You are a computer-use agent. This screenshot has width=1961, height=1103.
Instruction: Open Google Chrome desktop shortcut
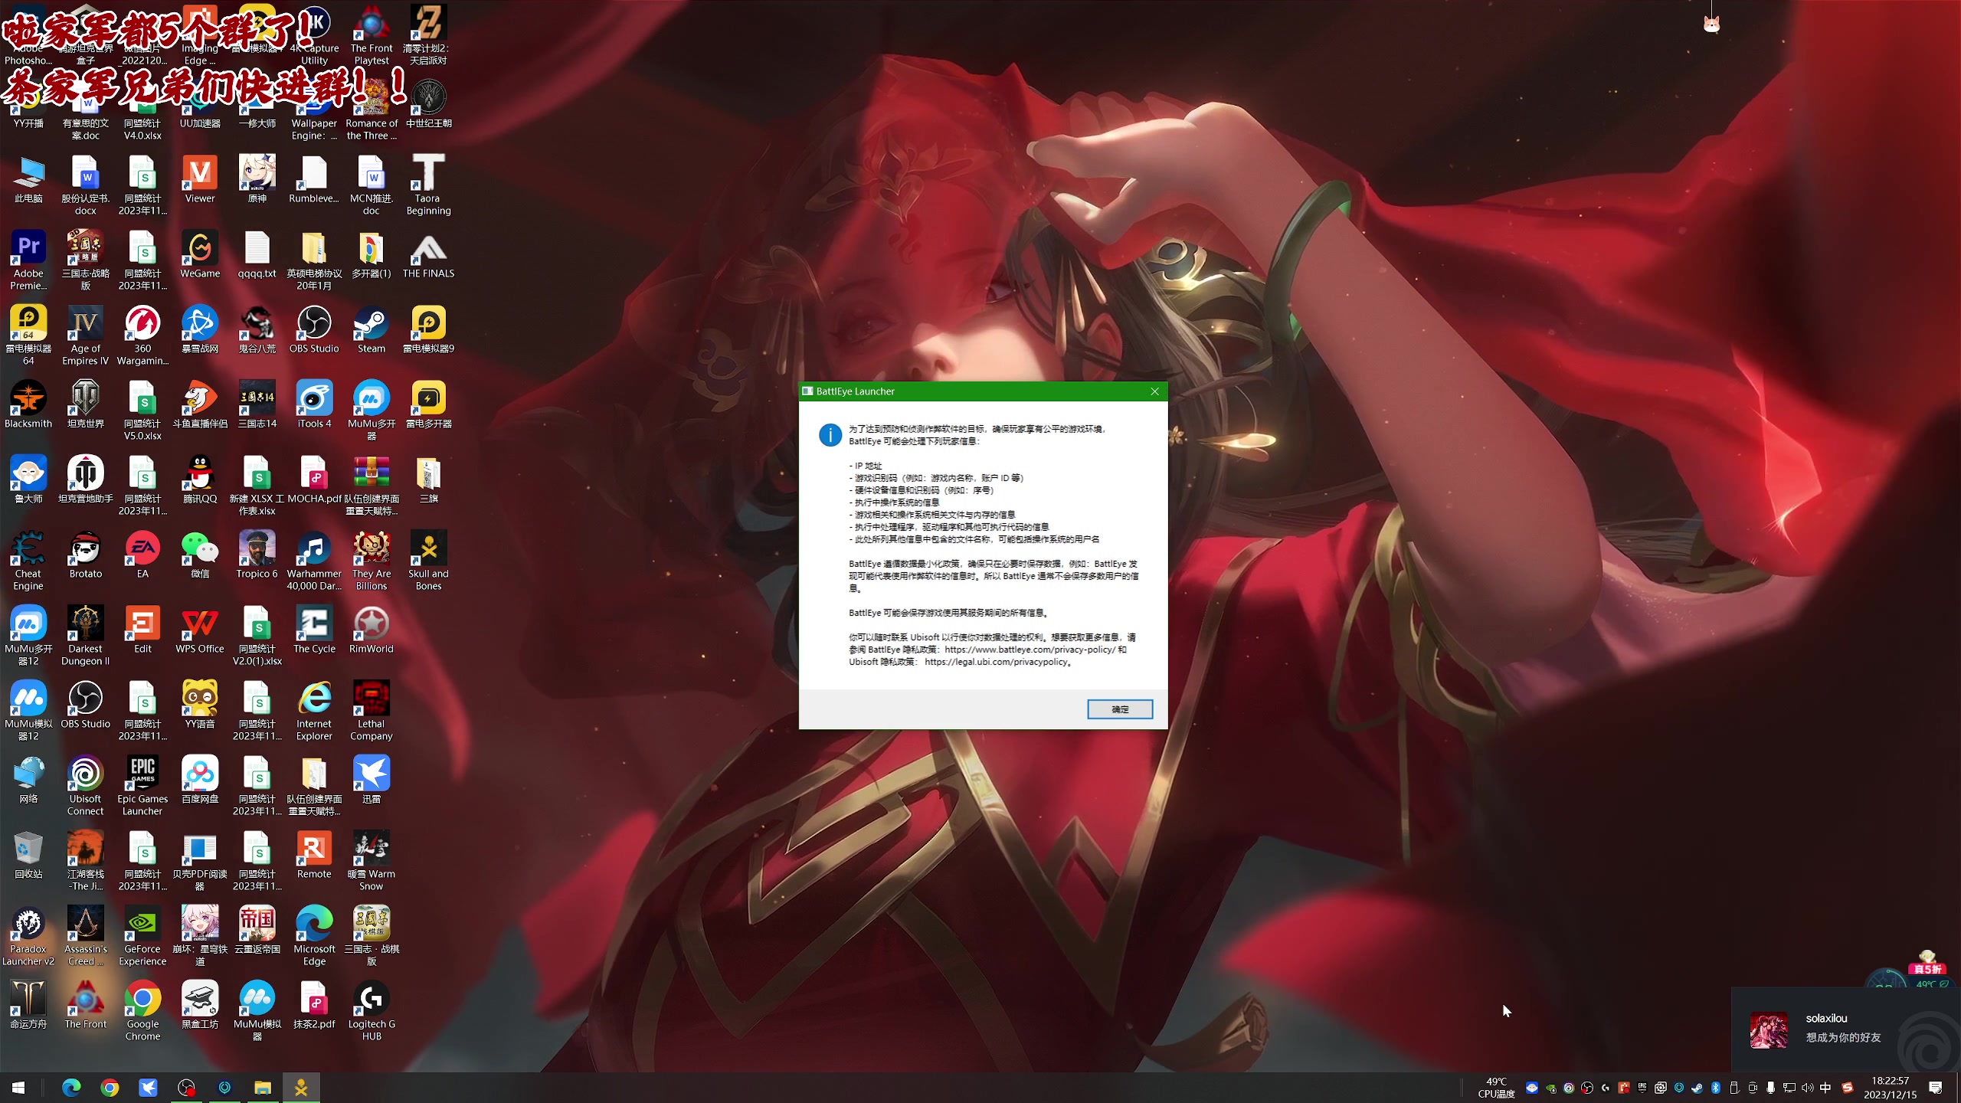(142, 1011)
